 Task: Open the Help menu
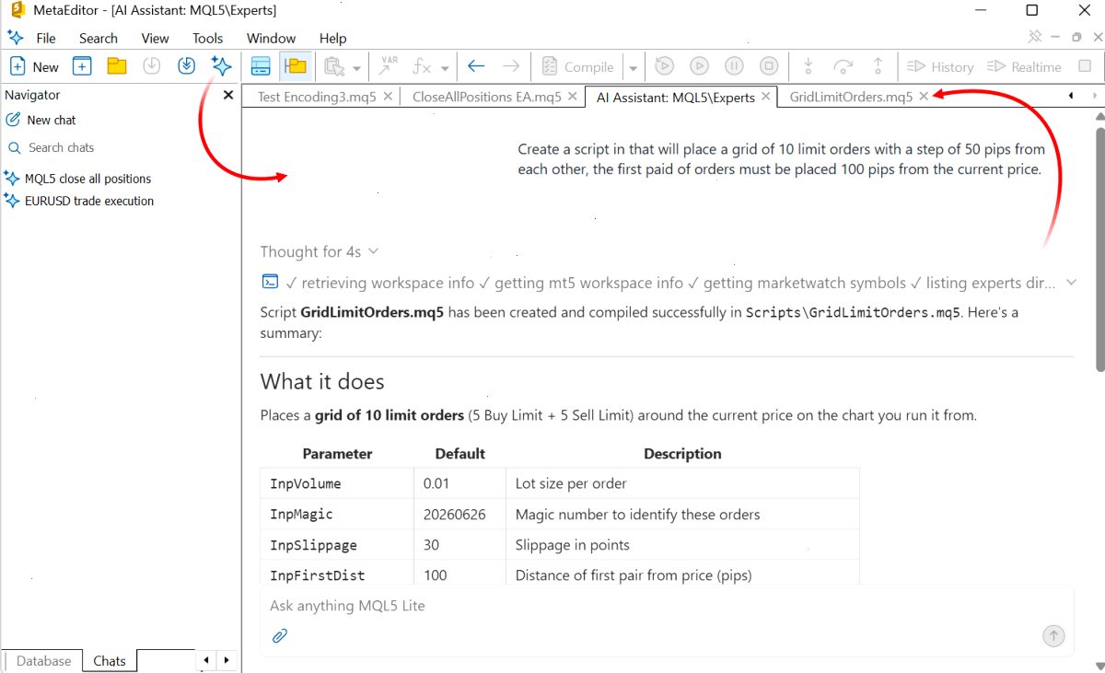point(333,38)
